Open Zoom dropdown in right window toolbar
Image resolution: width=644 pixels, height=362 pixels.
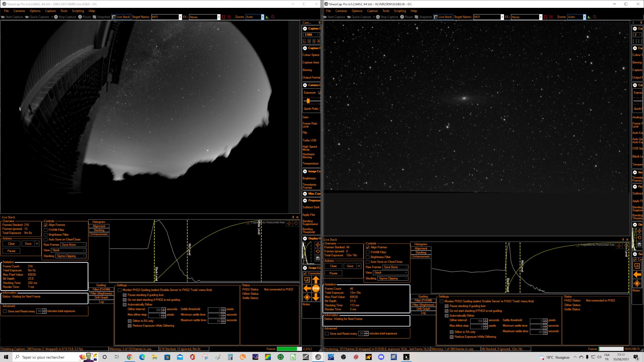(585, 17)
